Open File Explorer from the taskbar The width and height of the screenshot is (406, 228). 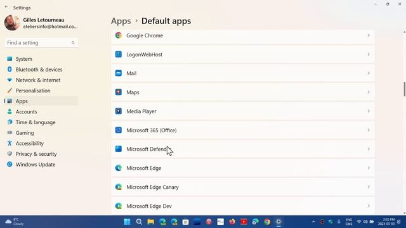coord(151,222)
